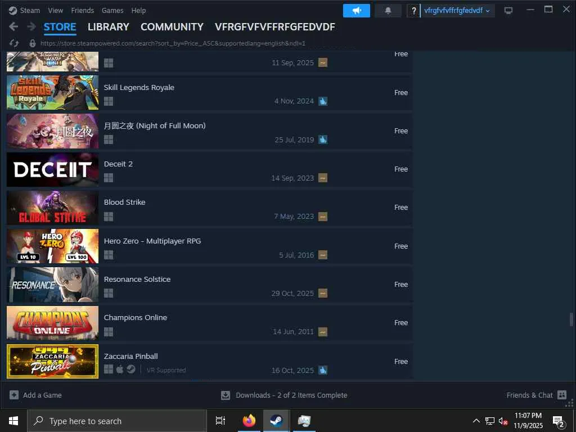Open Skill Legends Royale store page
Image resolution: width=576 pixels, height=432 pixels.
click(x=139, y=87)
